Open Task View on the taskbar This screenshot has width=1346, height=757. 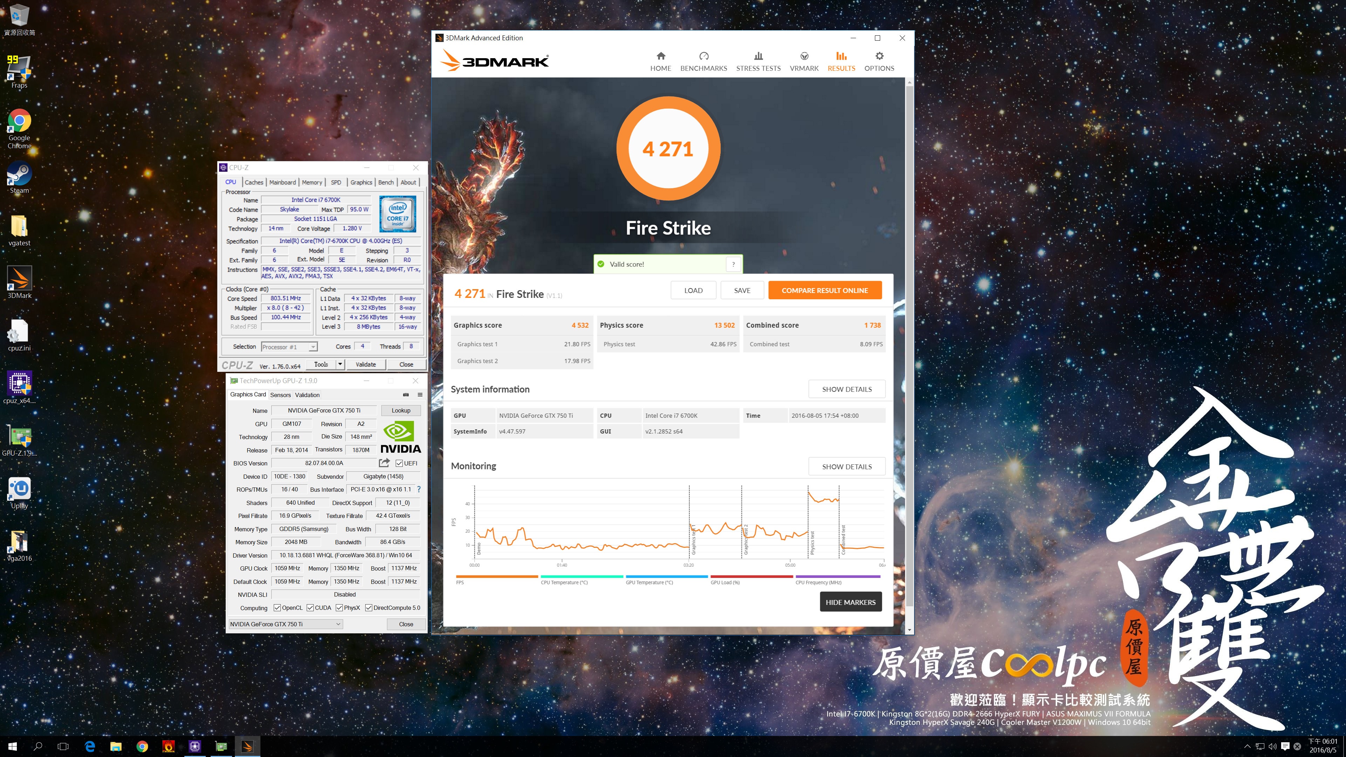click(x=63, y=746)
